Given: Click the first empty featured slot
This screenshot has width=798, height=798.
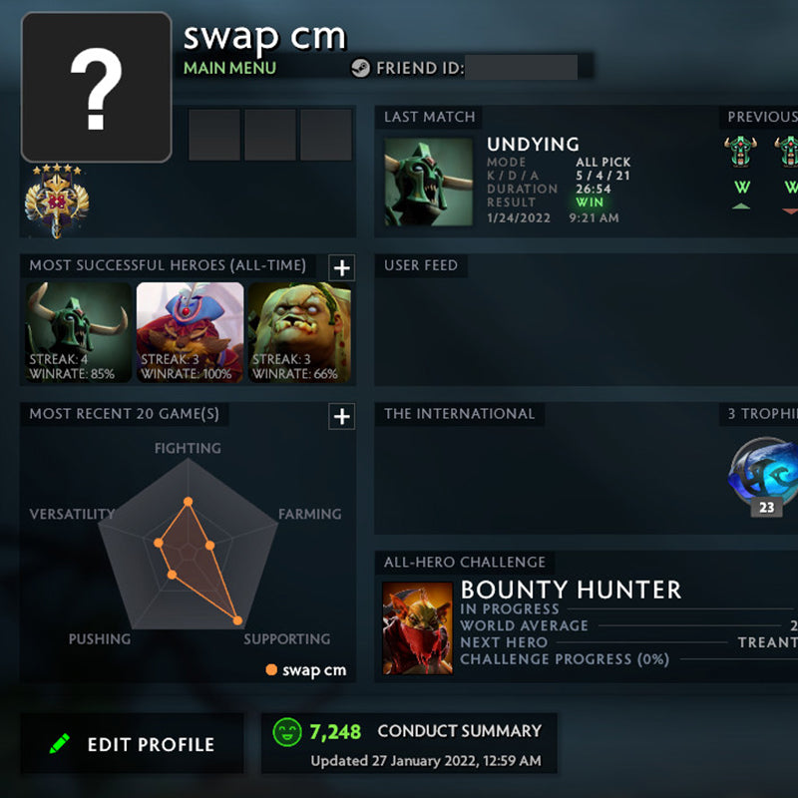Looking at the screenshot, I should tap(214, 135).
